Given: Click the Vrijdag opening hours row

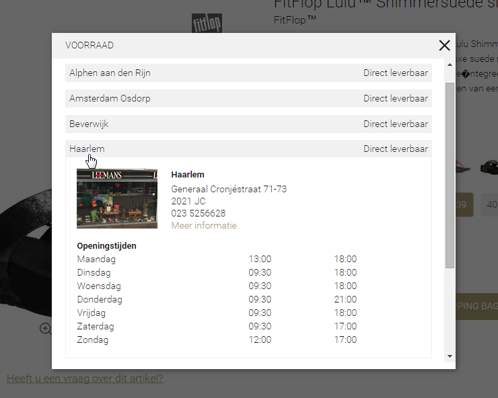Looking at the screenshot, I should 217,313.
